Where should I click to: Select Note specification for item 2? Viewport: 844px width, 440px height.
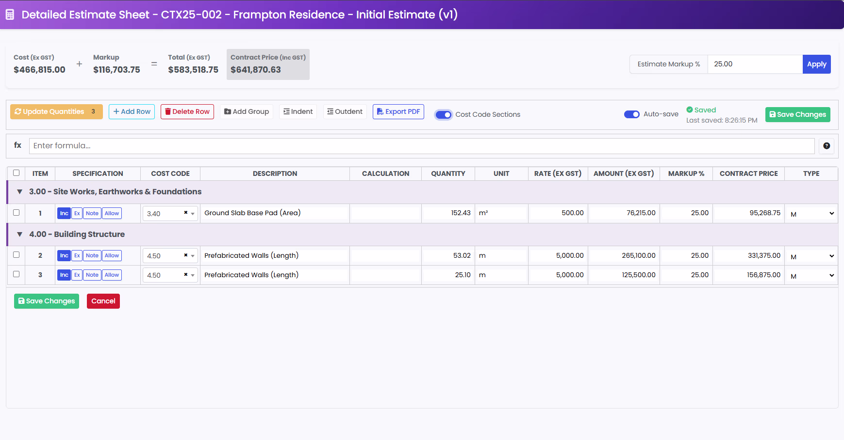click(92, 255)
